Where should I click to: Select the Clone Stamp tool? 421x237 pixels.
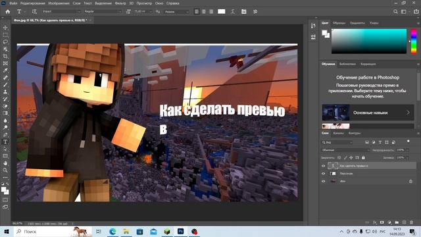[5, 92]
